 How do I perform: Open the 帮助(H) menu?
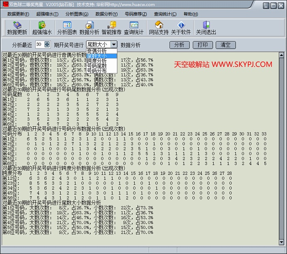190,14
